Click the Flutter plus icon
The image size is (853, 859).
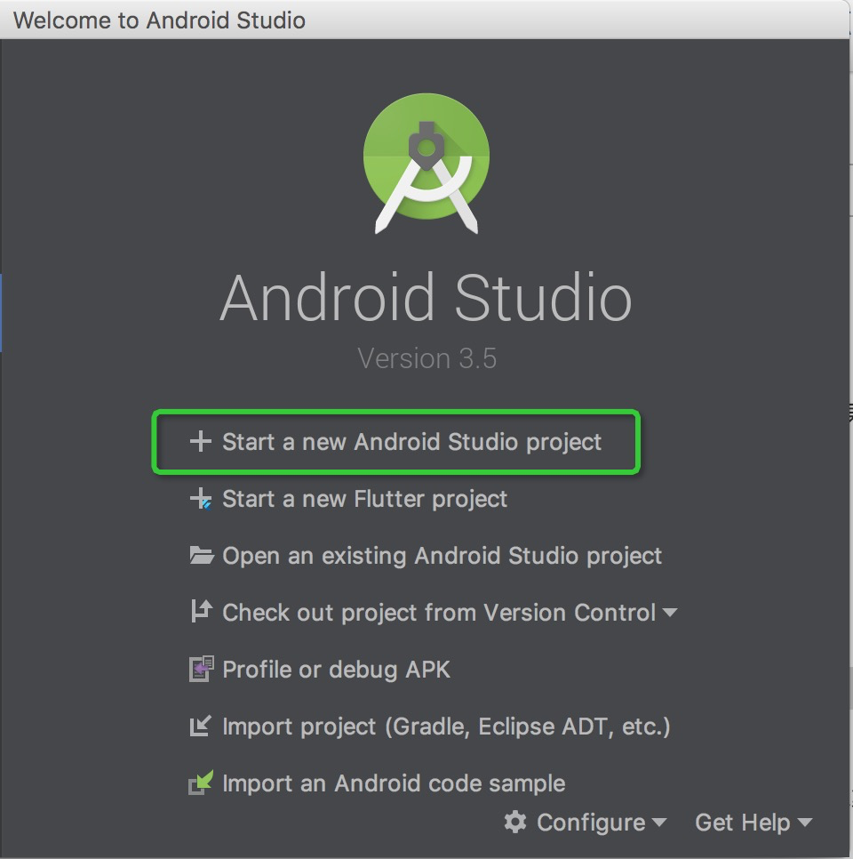201,499
